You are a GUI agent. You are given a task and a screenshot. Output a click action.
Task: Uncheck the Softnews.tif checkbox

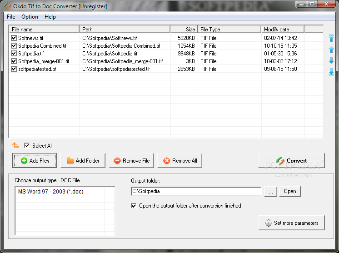tap(14, 38)
